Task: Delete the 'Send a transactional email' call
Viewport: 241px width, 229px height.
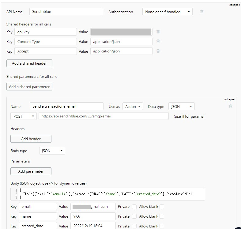Action: coord(231,106)
